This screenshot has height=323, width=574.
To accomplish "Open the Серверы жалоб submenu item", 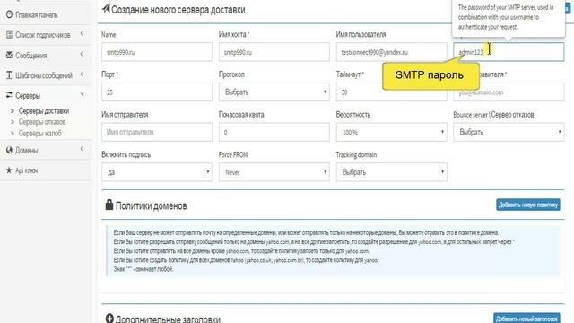I will click(39, 133).
